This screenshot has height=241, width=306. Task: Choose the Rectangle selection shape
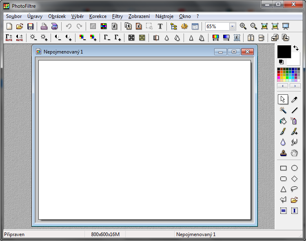[283, 168]
